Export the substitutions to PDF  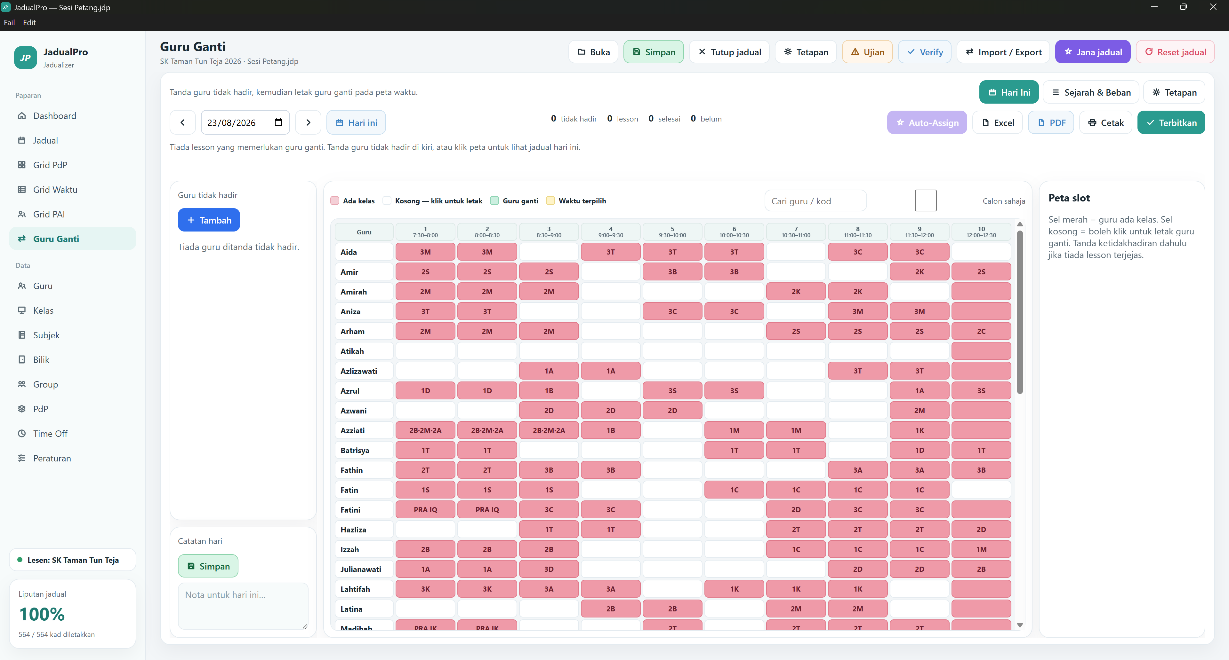coord(1050,122)
